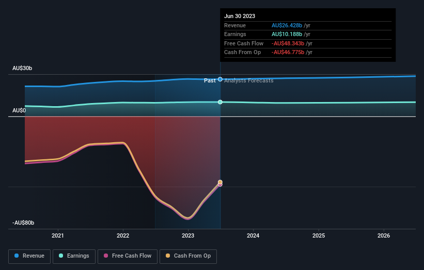Click the -AU$48.343b free cash flow value
This screenshot has width=424, height=270.
click(288, 43)
